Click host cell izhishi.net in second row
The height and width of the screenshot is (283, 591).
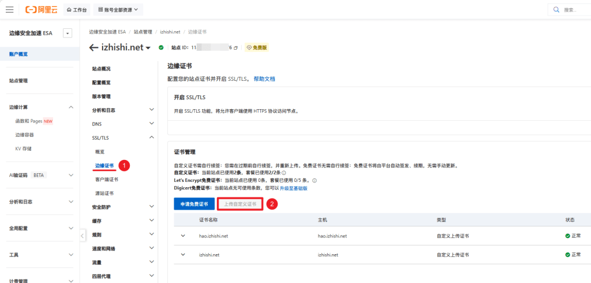click(x=328, y=255)
